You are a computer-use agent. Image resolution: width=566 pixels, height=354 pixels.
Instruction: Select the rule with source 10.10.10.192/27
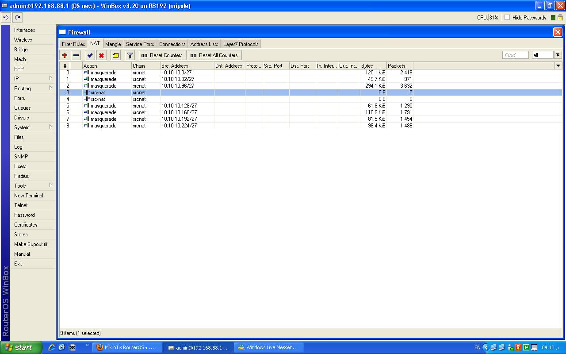[311, 119]
